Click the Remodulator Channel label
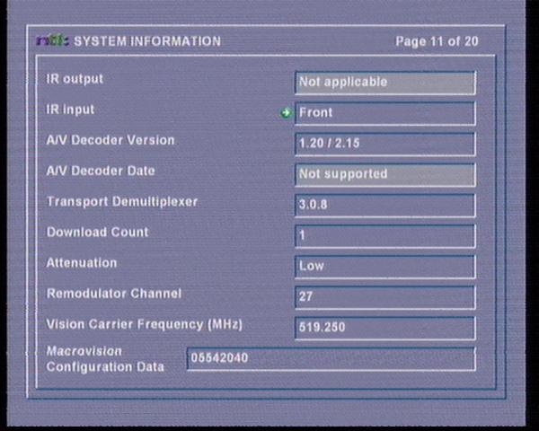The width and height of the screenshot is (539, 431). pyautogui.click(x=114, y=294)
